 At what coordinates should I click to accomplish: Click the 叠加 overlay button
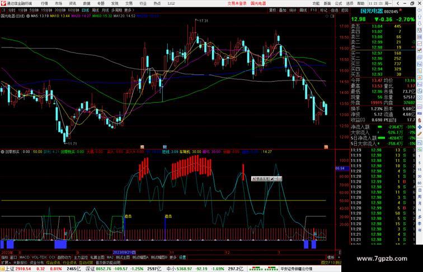click(x=283, y=10)
